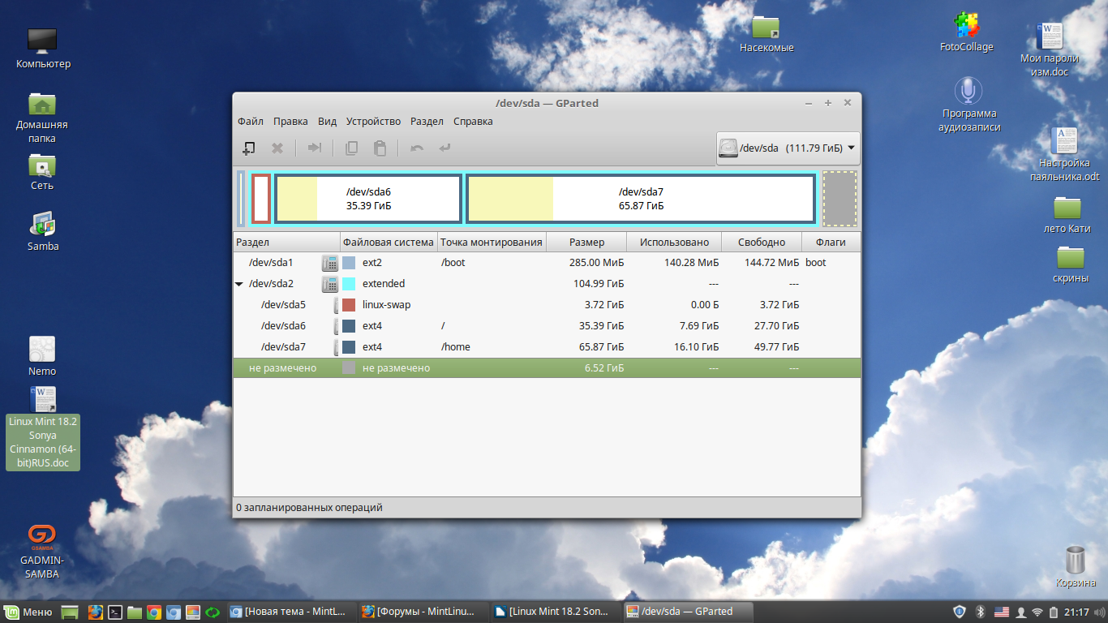Click the Файловая система column header
Image resolution: width=1108 pixels, height=623 pixels.
[389, 242]
